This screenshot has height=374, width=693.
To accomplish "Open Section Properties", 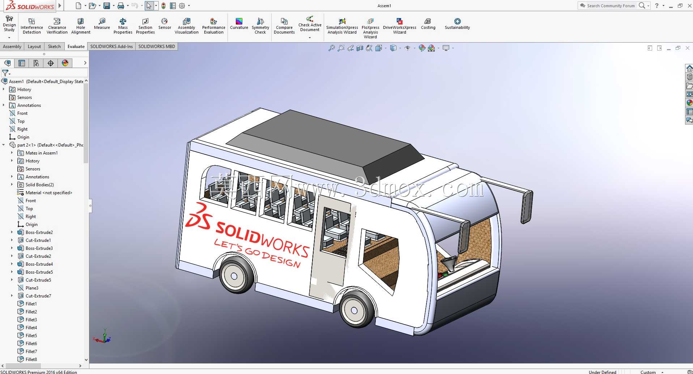I will coord(145,26).
